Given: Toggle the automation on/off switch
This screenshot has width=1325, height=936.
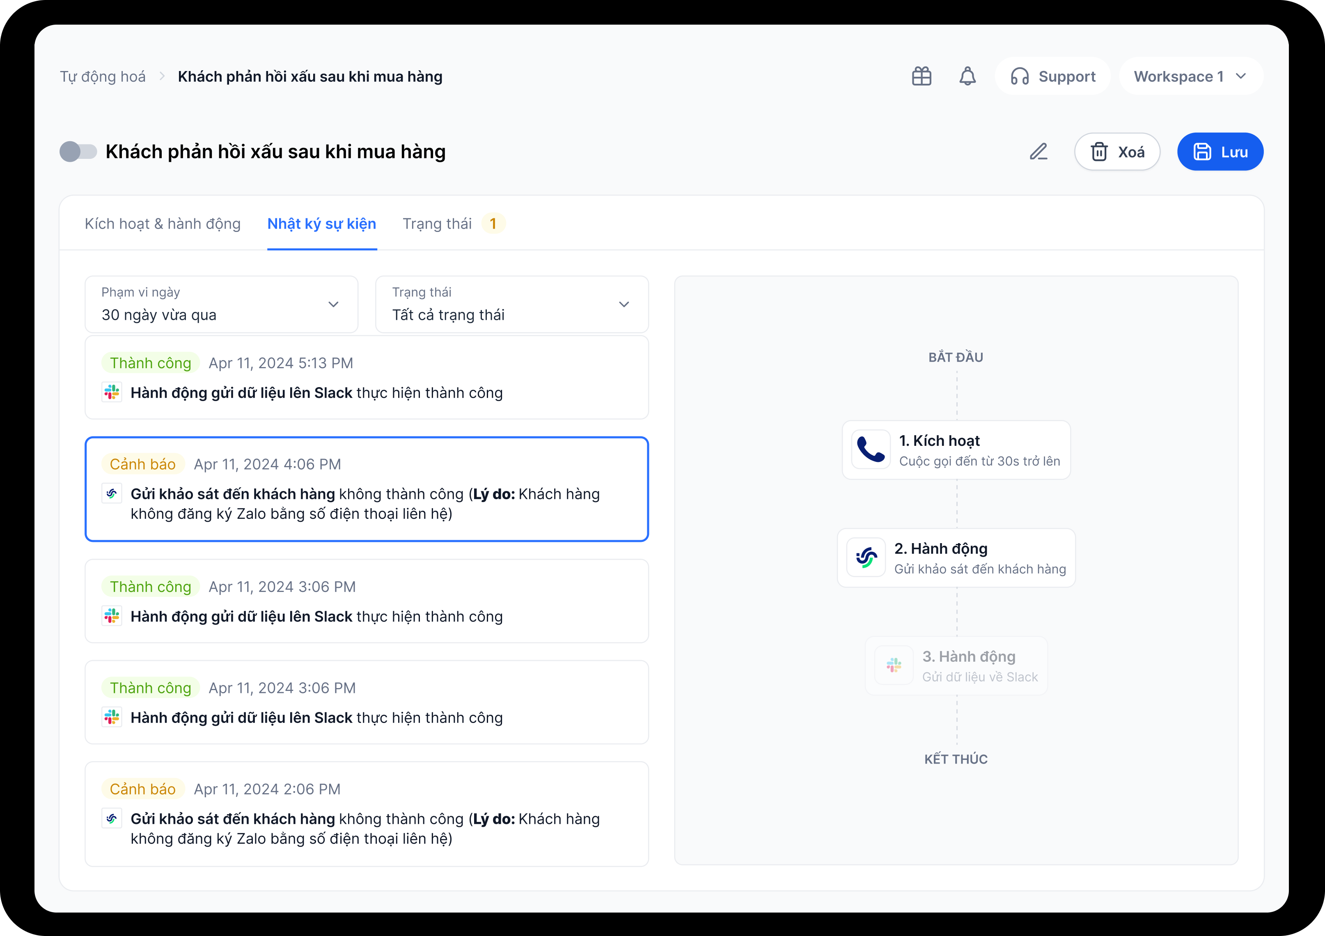Looking at the screenshot, I should coord(78,152).
